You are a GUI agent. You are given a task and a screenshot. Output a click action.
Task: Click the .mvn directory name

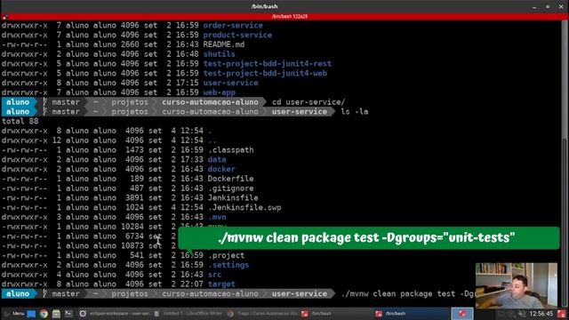coord(217,217)
